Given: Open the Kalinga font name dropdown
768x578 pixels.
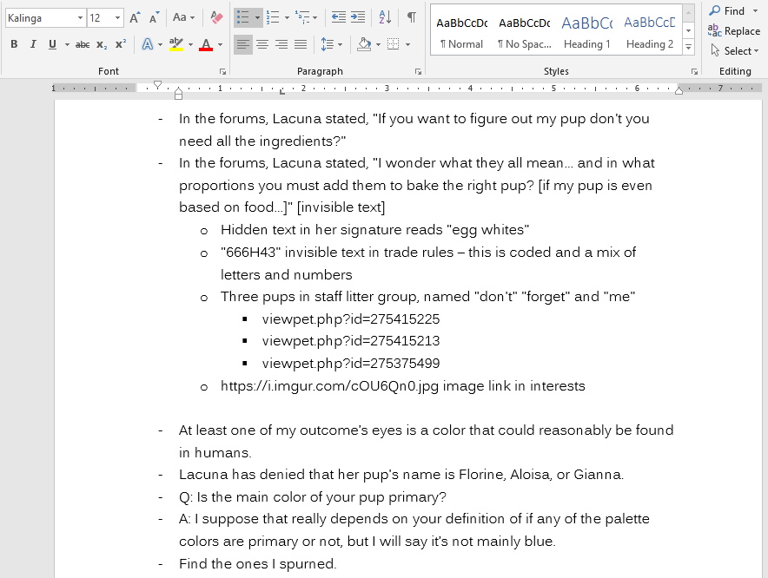Looking at the screenshot, I should pyautogui.click(x=80, y=18).
